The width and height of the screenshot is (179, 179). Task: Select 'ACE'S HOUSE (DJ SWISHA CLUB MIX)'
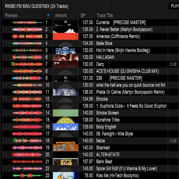pos(128,71)
